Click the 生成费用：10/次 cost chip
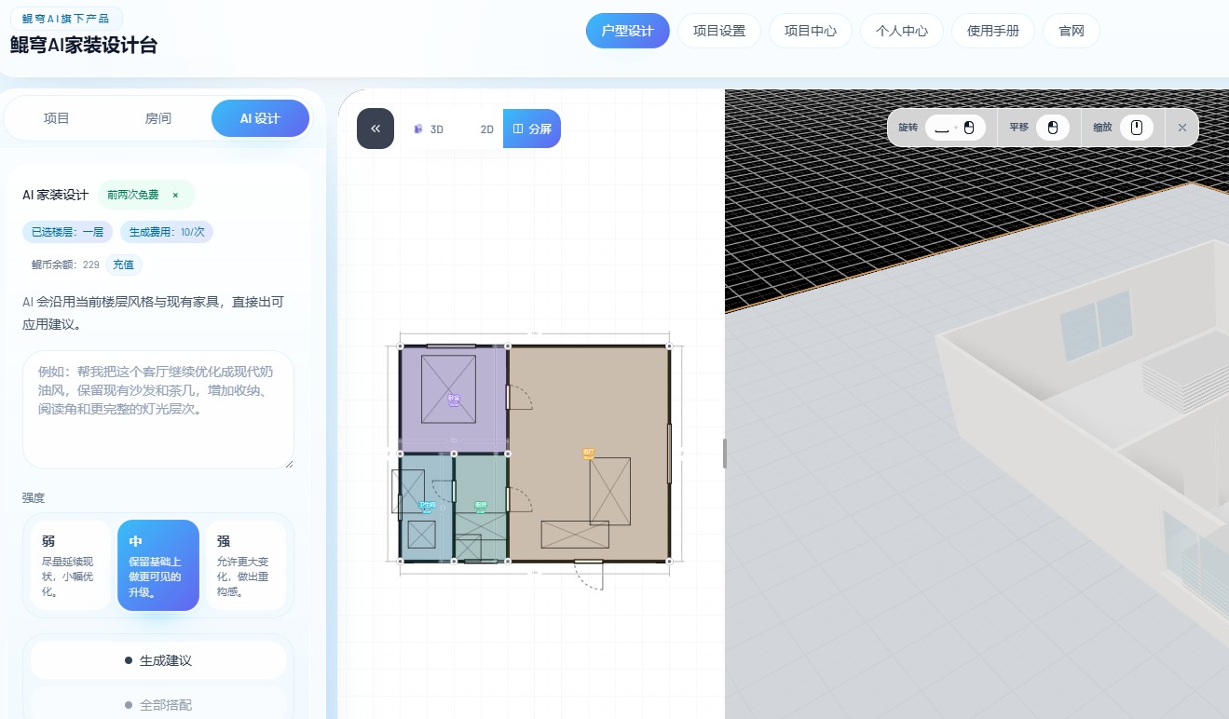Image resolution: width=1229 pixels, height=719 pixels. coord(167,232)
